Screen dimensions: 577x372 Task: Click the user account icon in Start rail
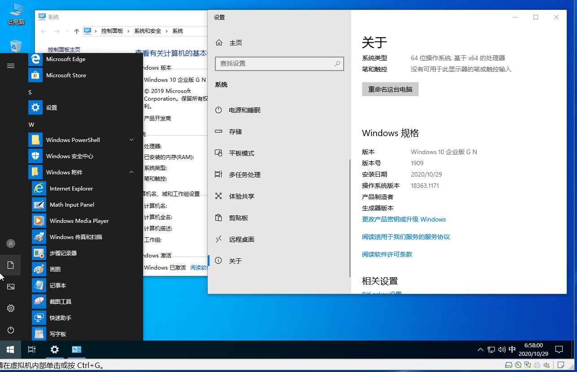(x=11, y=244)
